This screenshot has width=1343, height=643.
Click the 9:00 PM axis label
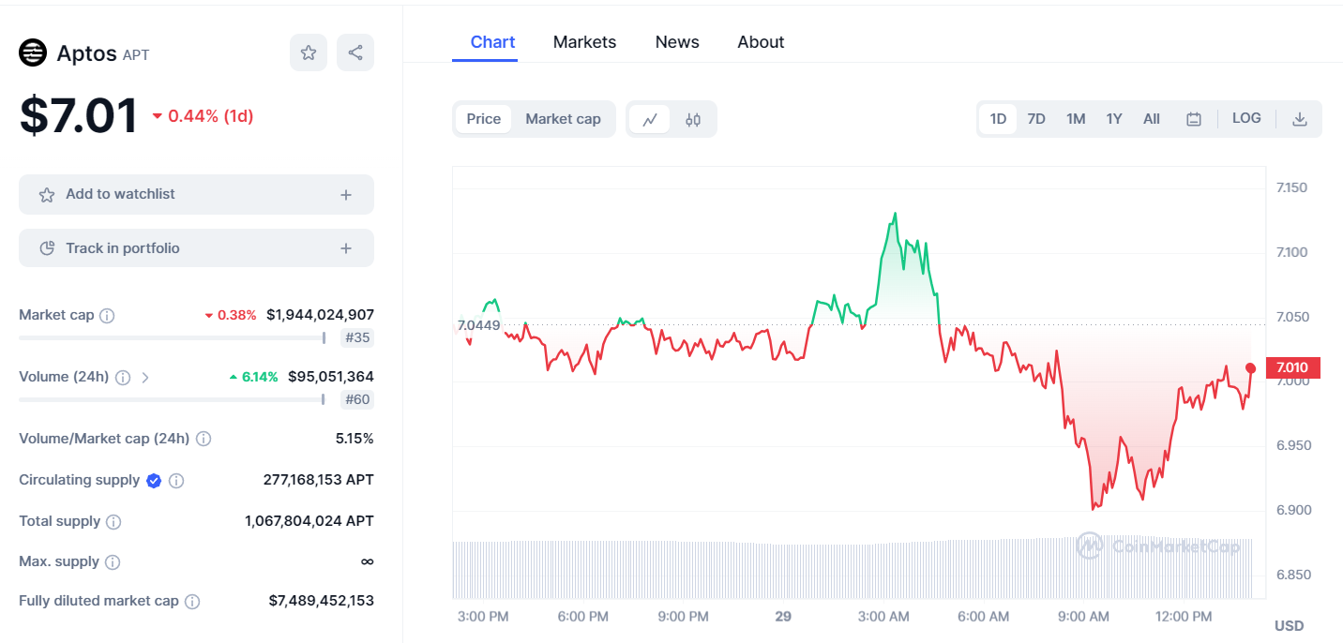point(684,617)
